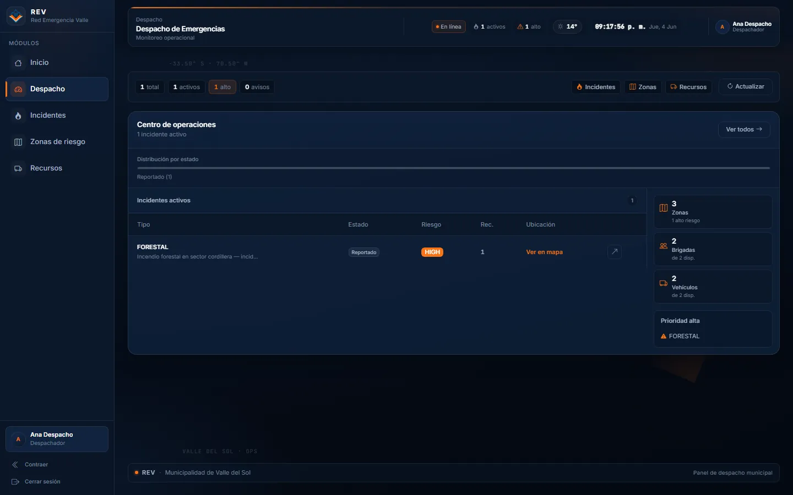This screenshot has height=495, width=793.
Task: Filter by the '1 total' chip
Action: 150,87
